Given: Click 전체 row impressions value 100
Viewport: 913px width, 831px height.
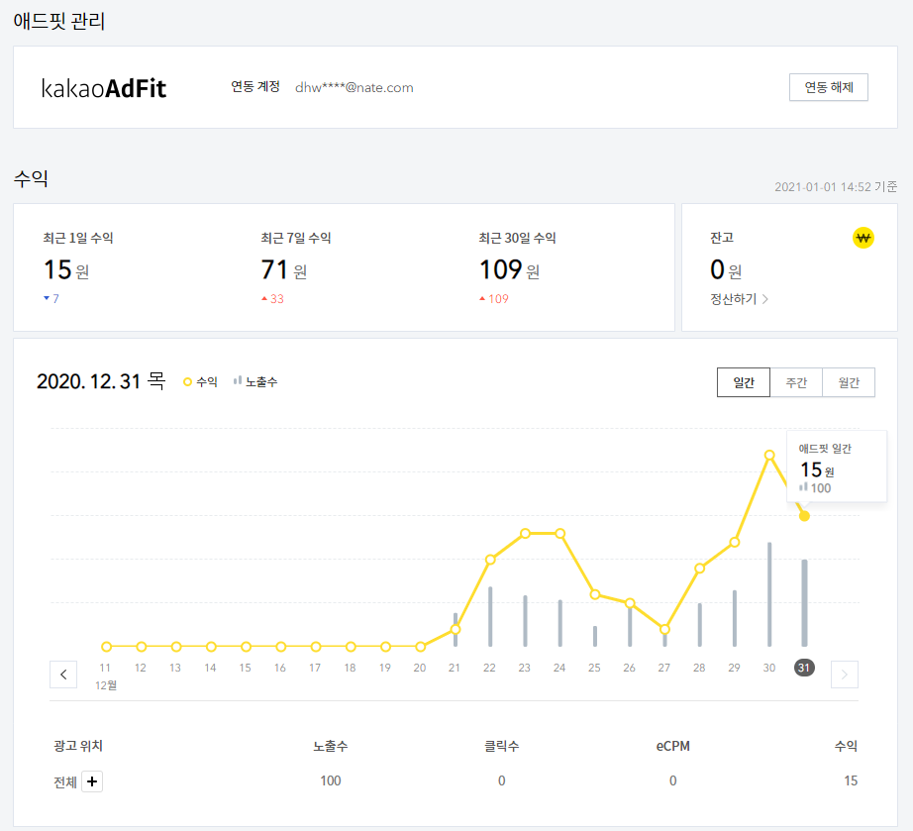Looking at the screenshot, I should [330, 780].
